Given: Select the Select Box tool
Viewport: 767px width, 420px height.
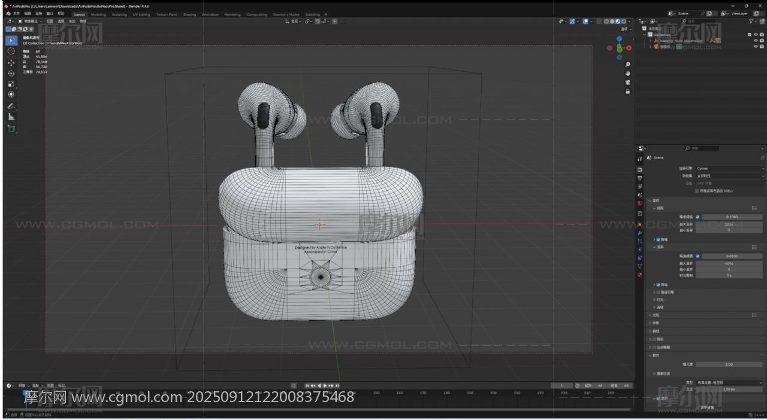Looking at the screenshot, I should click(11, 40).
